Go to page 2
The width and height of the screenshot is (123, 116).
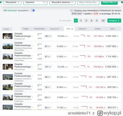tap(81, 21)
